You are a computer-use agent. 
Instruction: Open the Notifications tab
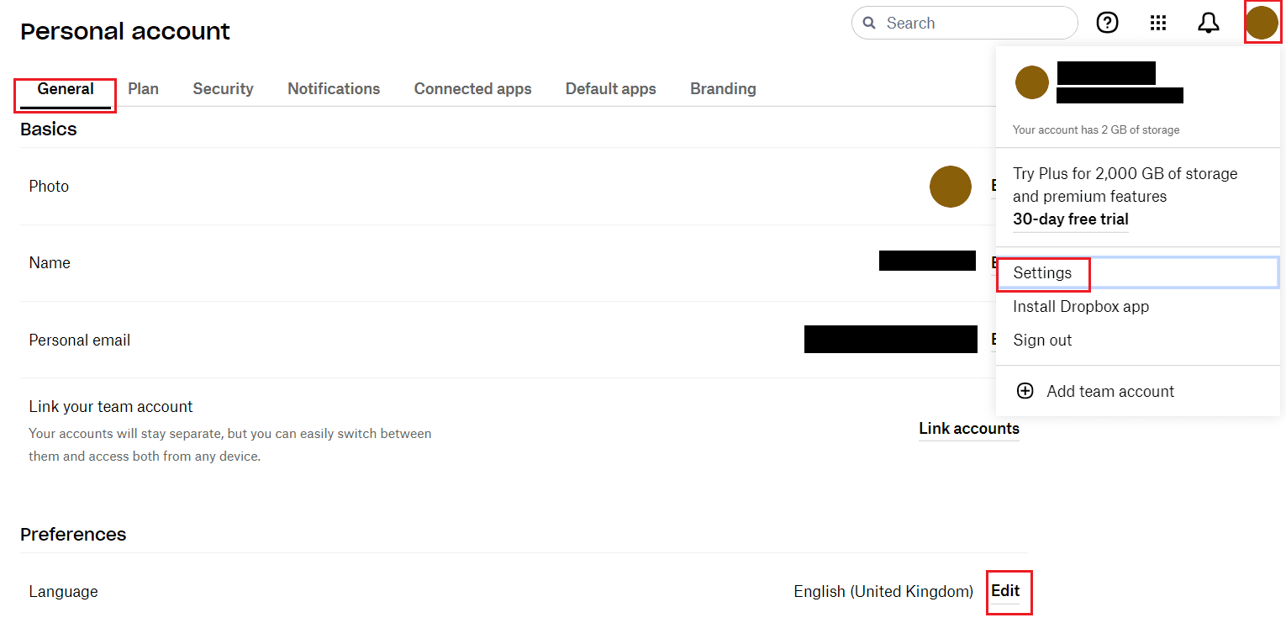[x=334, y=88]
